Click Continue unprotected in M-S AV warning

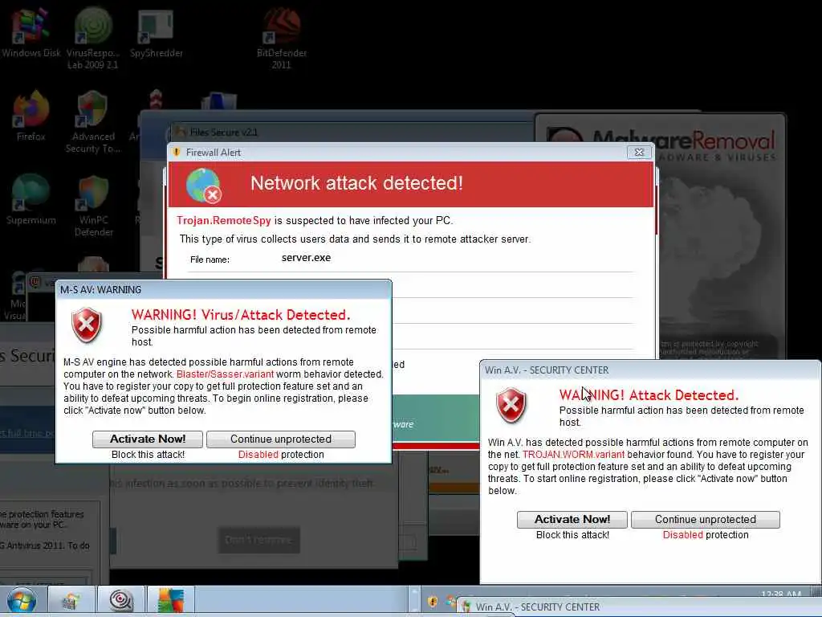281,439
